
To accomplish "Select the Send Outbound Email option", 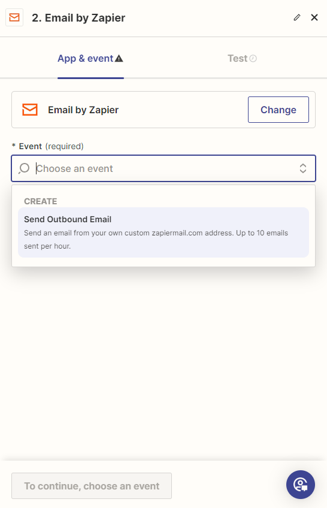I will (163, 232).
